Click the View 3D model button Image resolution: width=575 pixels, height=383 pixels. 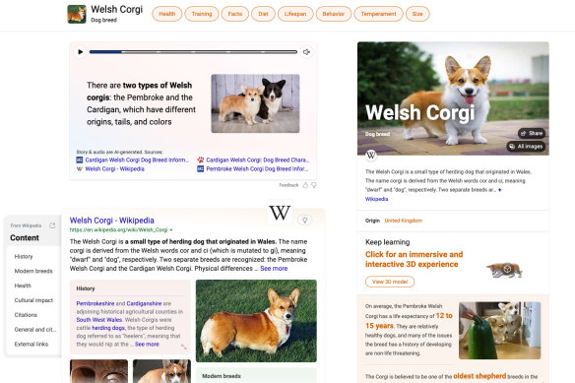390,282
